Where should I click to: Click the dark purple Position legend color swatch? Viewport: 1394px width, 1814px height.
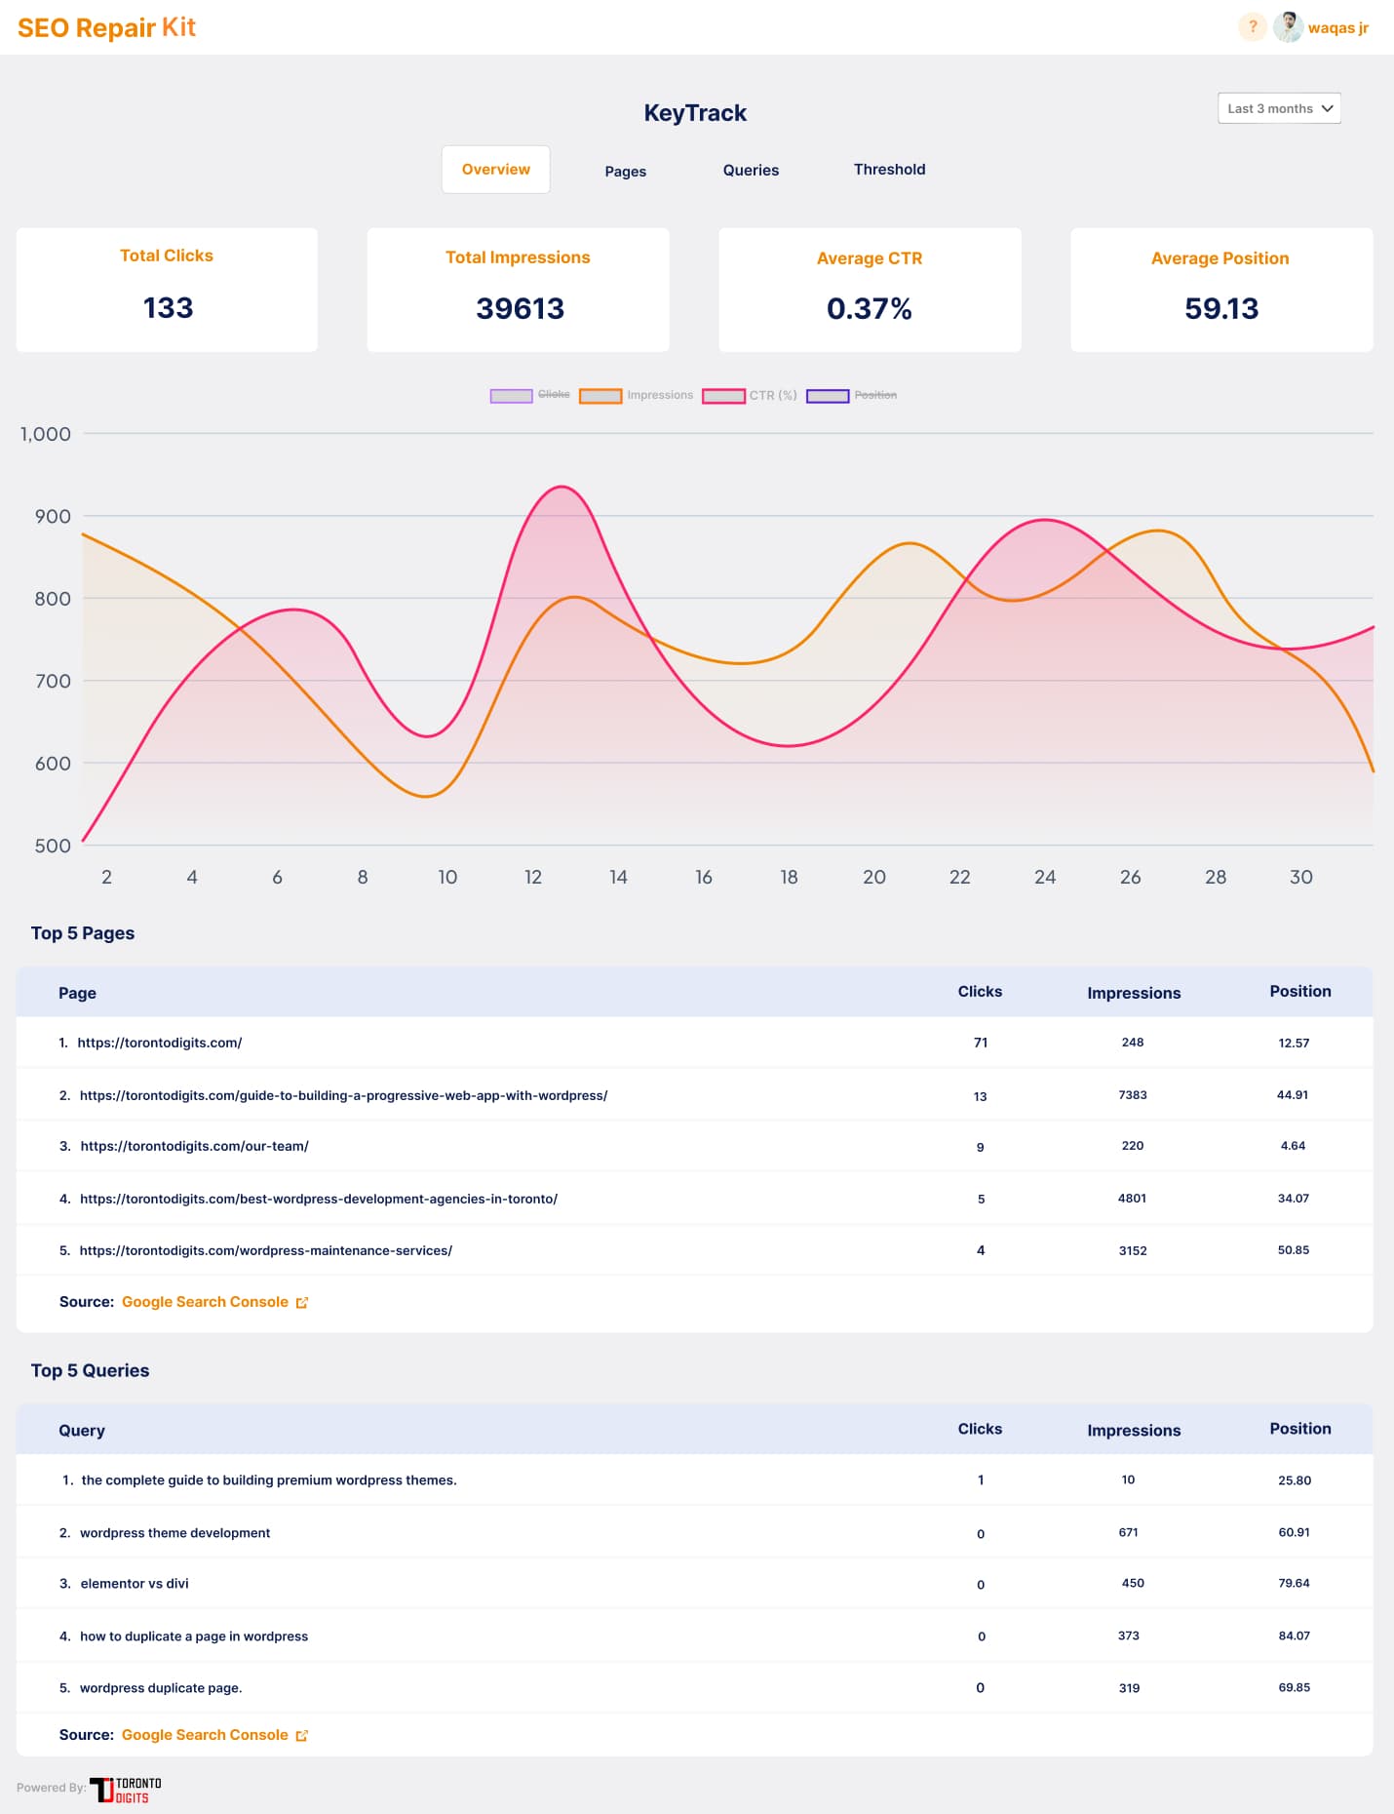pyautogui.click(x=828, y=396)
